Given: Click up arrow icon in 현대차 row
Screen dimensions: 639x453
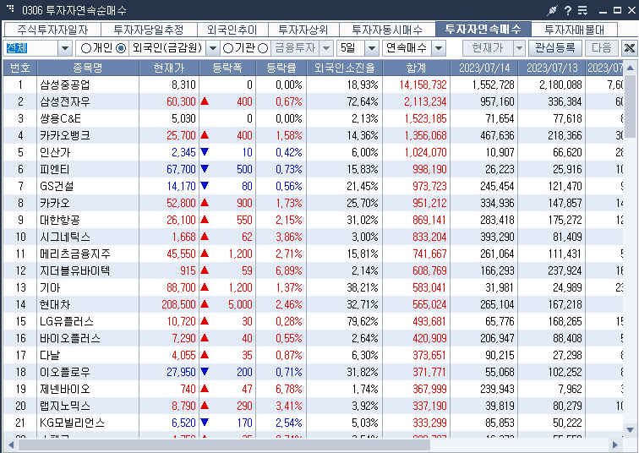Looking at the screenshot, I should coord(205,304).
